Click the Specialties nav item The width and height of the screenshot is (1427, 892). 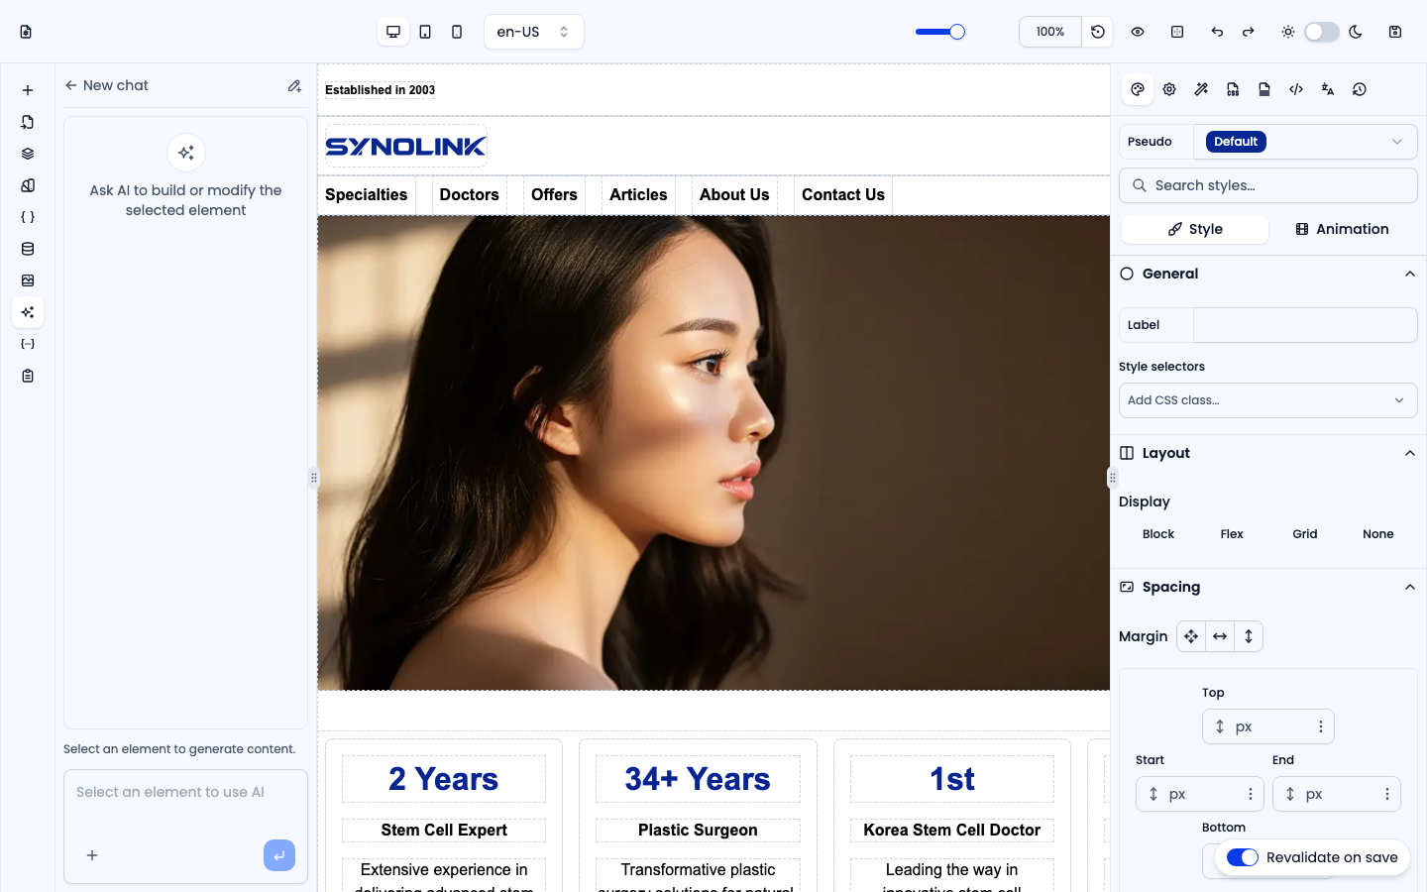coord(367,195)
